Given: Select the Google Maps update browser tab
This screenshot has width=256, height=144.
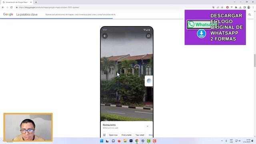Looking at the screenshot, I should coord(16,2).
